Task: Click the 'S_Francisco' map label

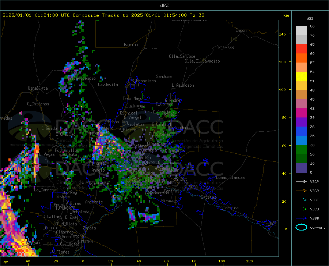Action: (x=144, y=81)
